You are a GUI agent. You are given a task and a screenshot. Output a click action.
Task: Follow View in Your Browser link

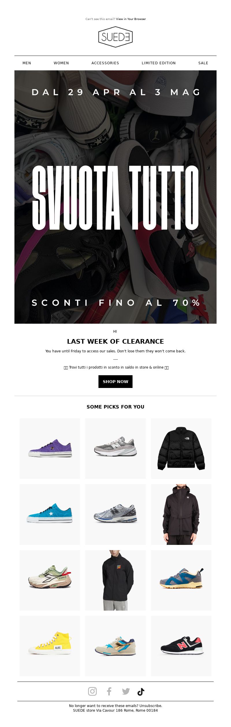[x=131, y=19]
